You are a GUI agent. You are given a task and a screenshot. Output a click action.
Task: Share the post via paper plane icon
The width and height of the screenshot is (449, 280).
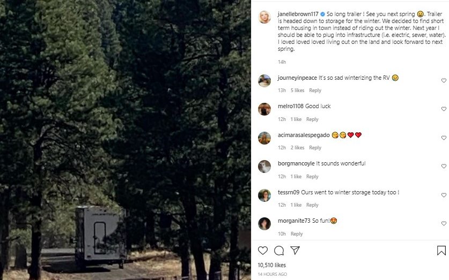point(295,251)
